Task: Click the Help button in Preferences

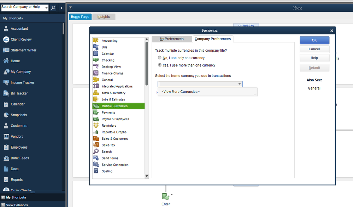Action: pyautogui.click(x=314, y=58)
